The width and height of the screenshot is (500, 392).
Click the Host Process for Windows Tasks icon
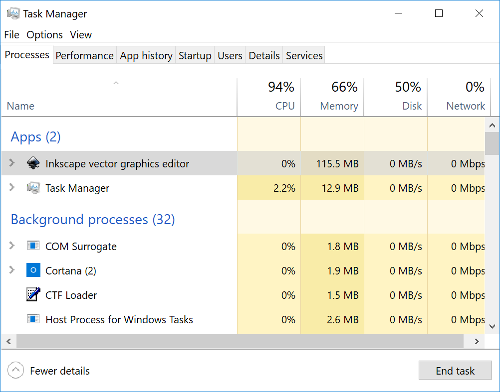coord(33,319)
